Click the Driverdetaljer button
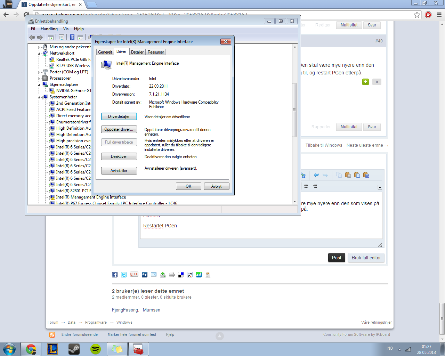The height and width of the screenshot is (356, 445). point(119,116)
